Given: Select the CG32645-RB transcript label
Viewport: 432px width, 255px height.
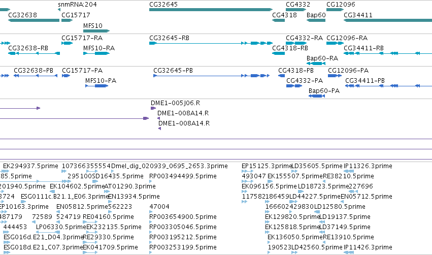Looking at the screenshot, I should pyautogui.click(x=170, y=38).
